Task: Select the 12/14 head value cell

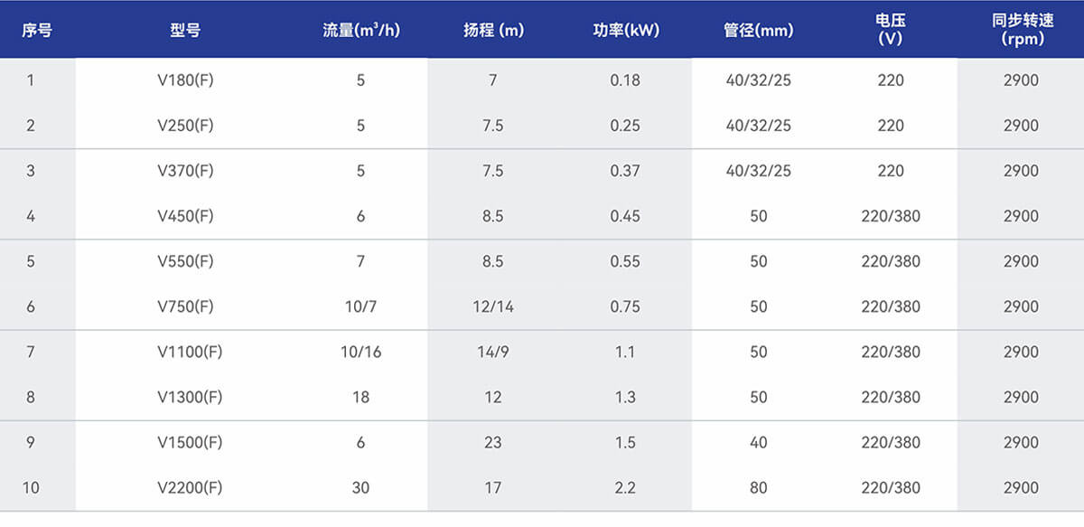Action: coord(493,306)
